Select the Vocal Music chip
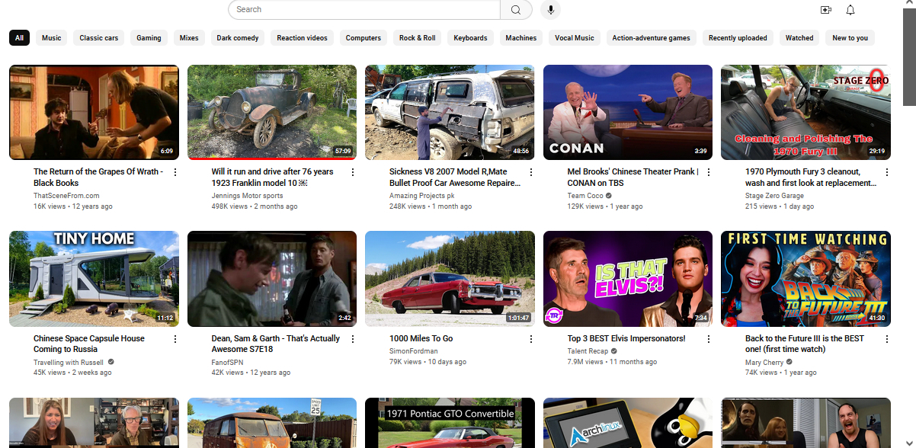 pos(575,38)
